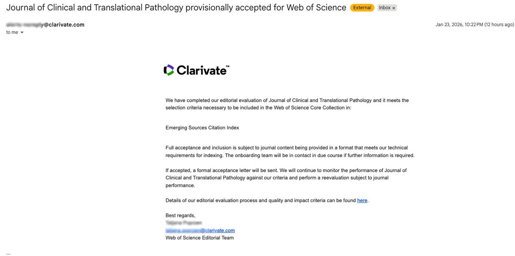Click the opening paragraph about editorial evaluation
This screenshot has width=515, height=256.
[x=287, y=104]
